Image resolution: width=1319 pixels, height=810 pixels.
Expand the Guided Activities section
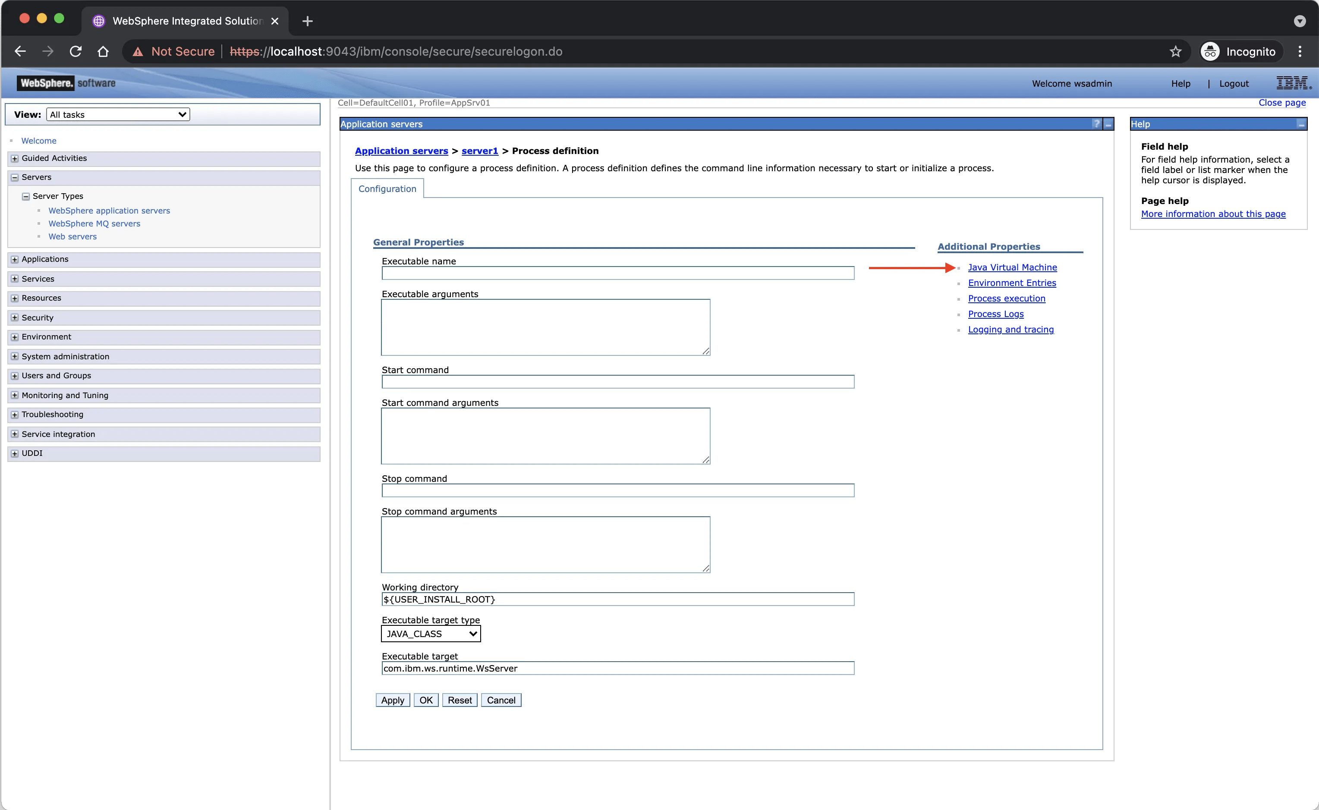tap(15, 159)
